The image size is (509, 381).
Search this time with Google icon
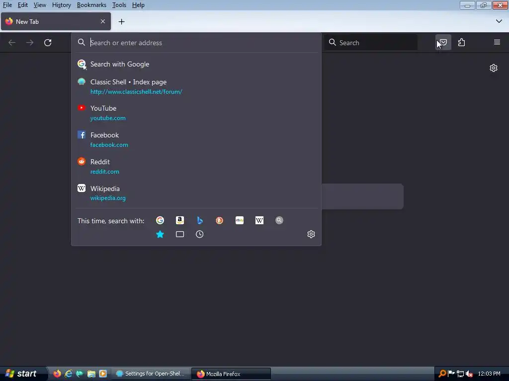[160, 220]
